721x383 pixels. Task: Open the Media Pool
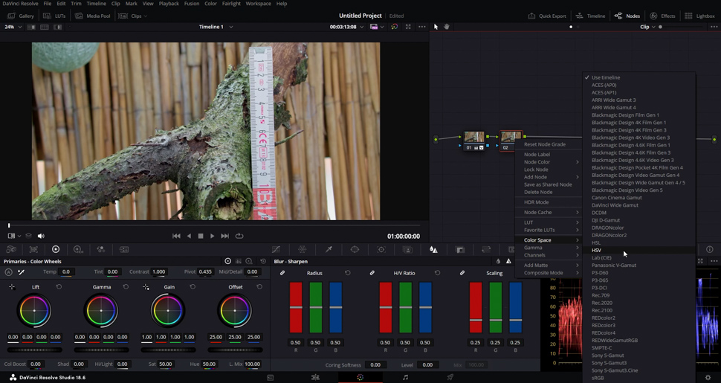tap(93, 16)
